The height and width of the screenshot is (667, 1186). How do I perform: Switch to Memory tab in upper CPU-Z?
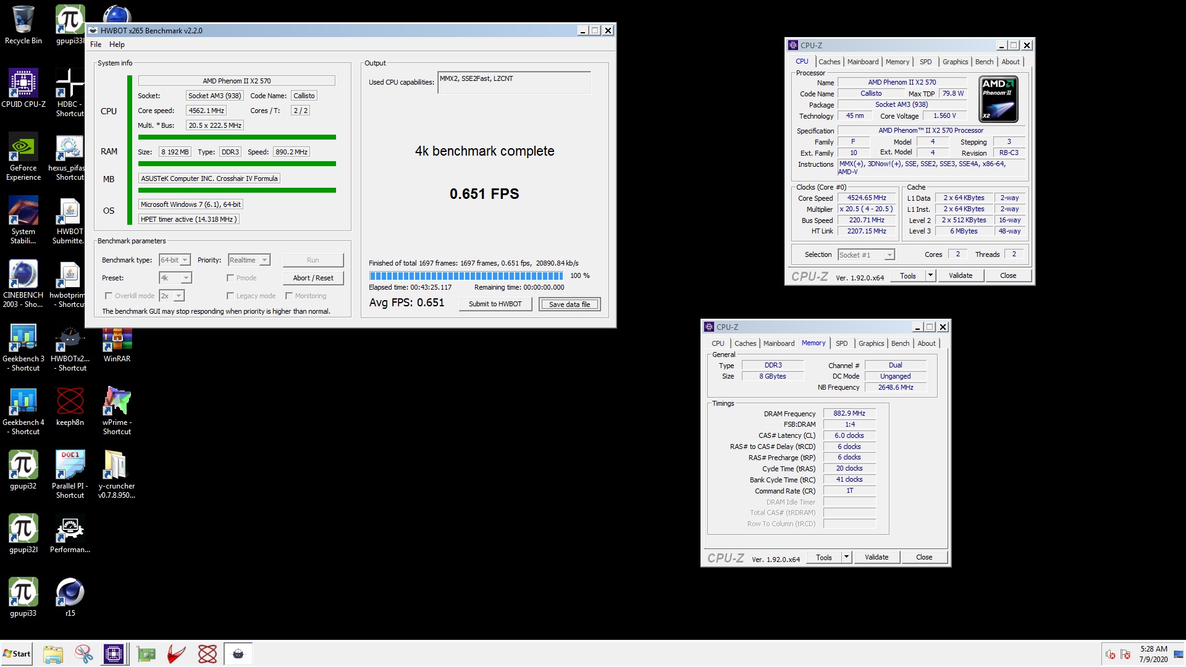click(x=897, y=62)
